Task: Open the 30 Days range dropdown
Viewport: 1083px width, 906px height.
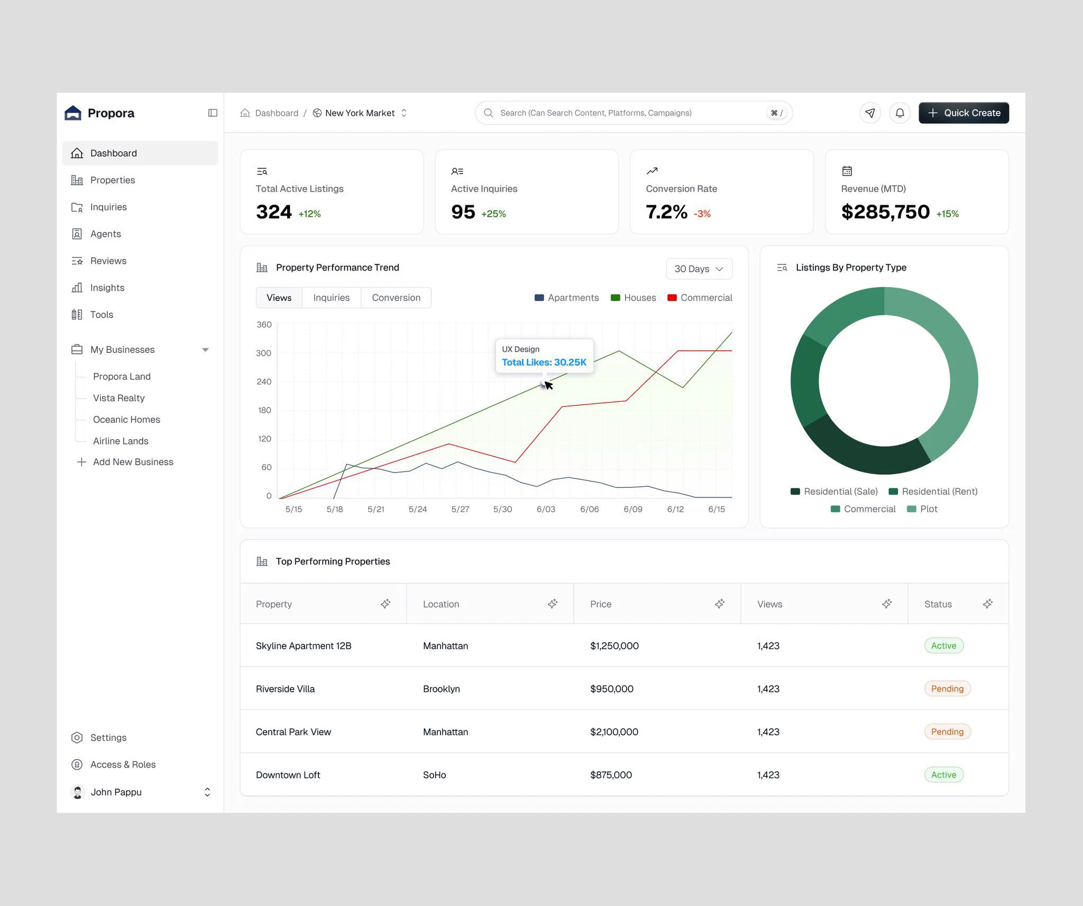Action: pyautogui.click(x=699, y=269)
